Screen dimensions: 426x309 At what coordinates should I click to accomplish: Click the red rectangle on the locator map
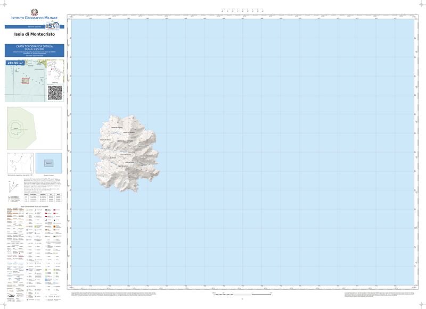24,80
